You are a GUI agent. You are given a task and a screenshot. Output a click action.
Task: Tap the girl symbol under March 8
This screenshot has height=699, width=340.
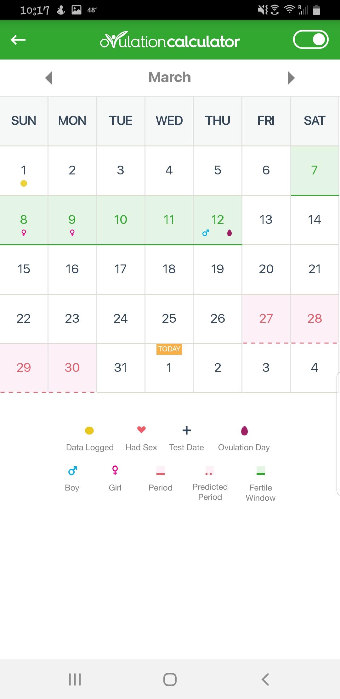24,233
